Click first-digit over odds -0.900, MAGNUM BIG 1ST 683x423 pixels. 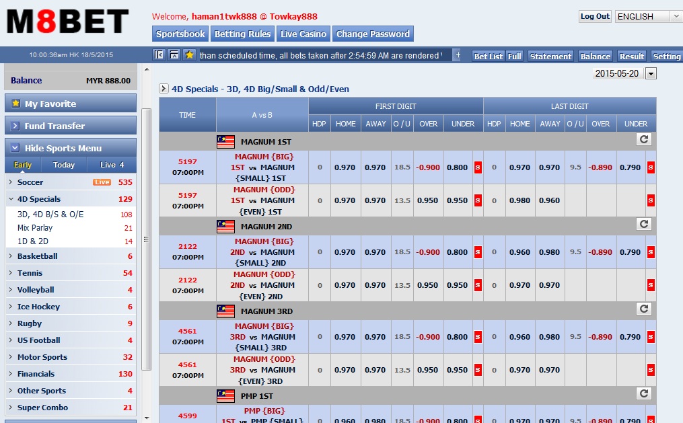point(428,167)
